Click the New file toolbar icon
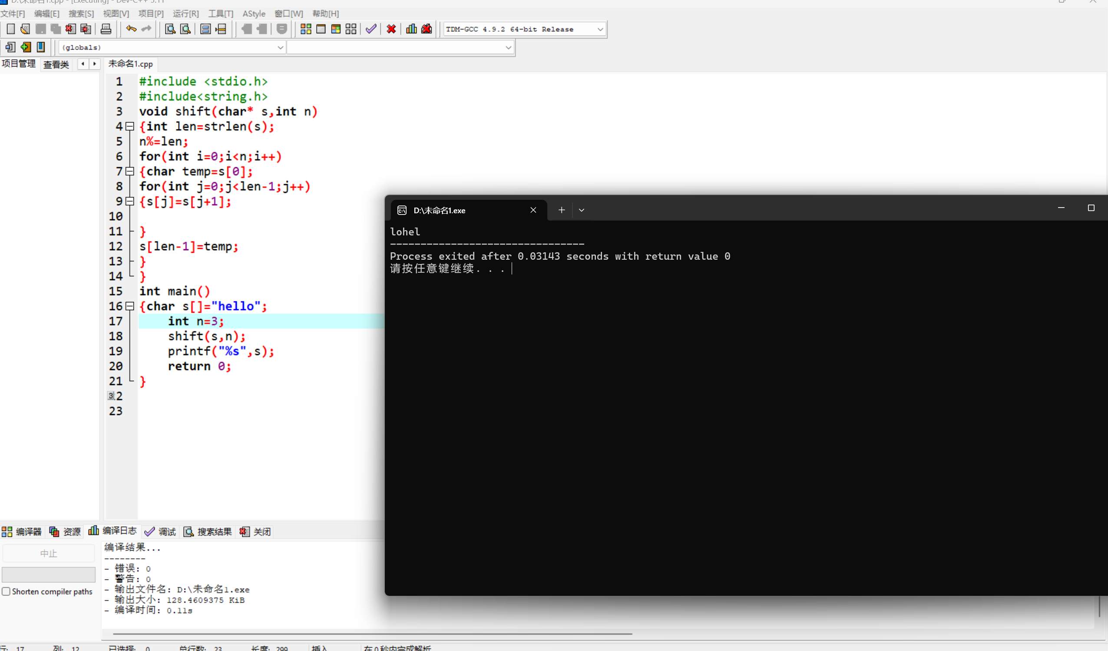1108x651 pixels. pos(10,29)
